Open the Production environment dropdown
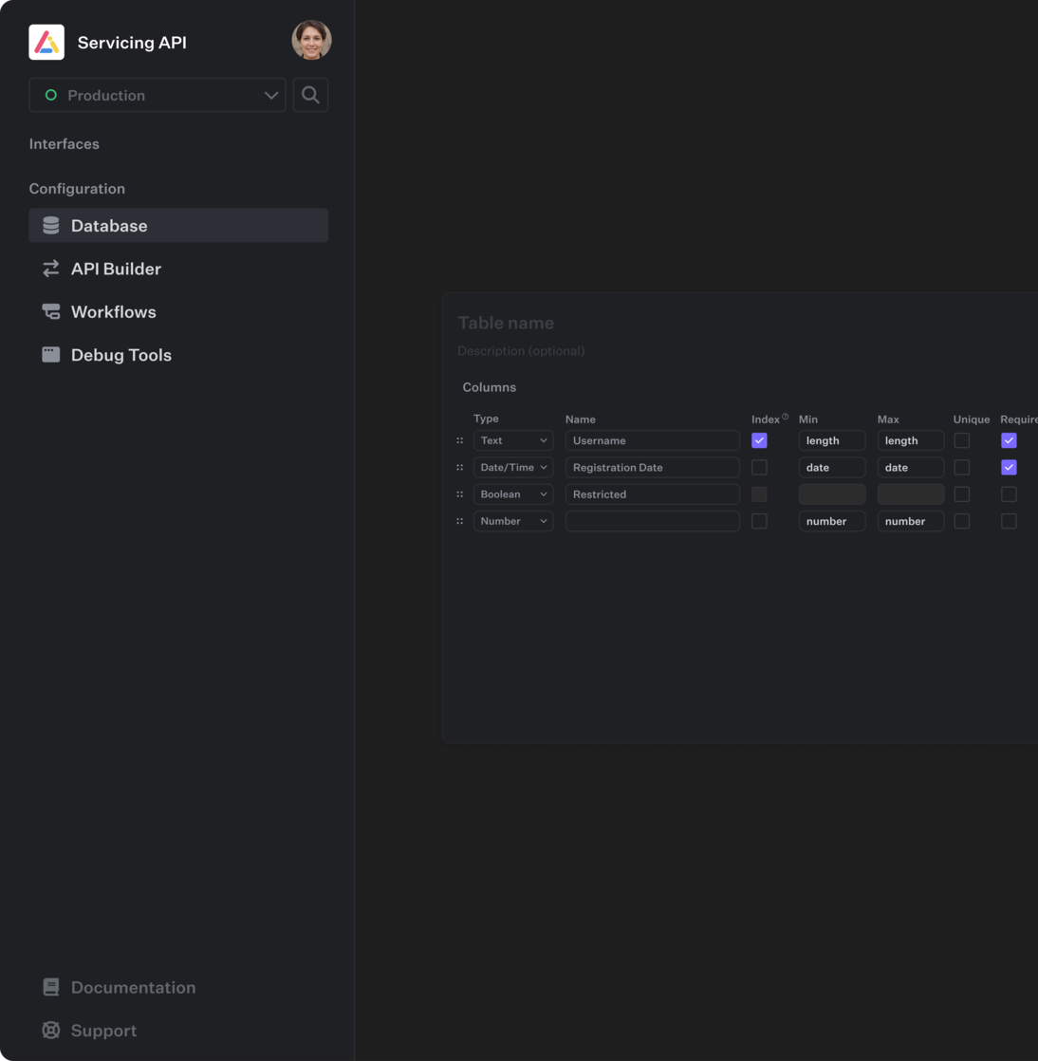 tap(157, 95)
